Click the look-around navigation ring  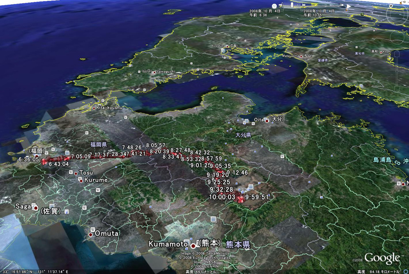pyautogui.click(x=397, y=15)
